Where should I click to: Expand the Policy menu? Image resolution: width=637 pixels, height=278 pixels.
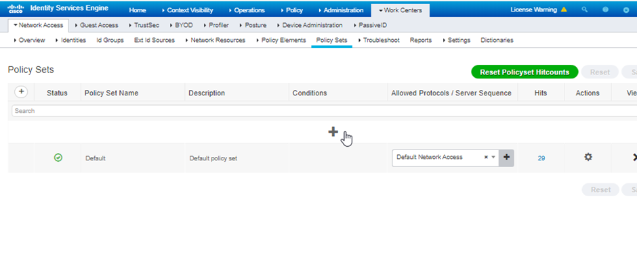[x=291, y=10]
